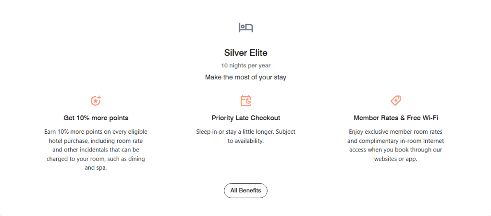Click the 'websites or app.' text line
The image size is (491, 216).
coord(395,159)
